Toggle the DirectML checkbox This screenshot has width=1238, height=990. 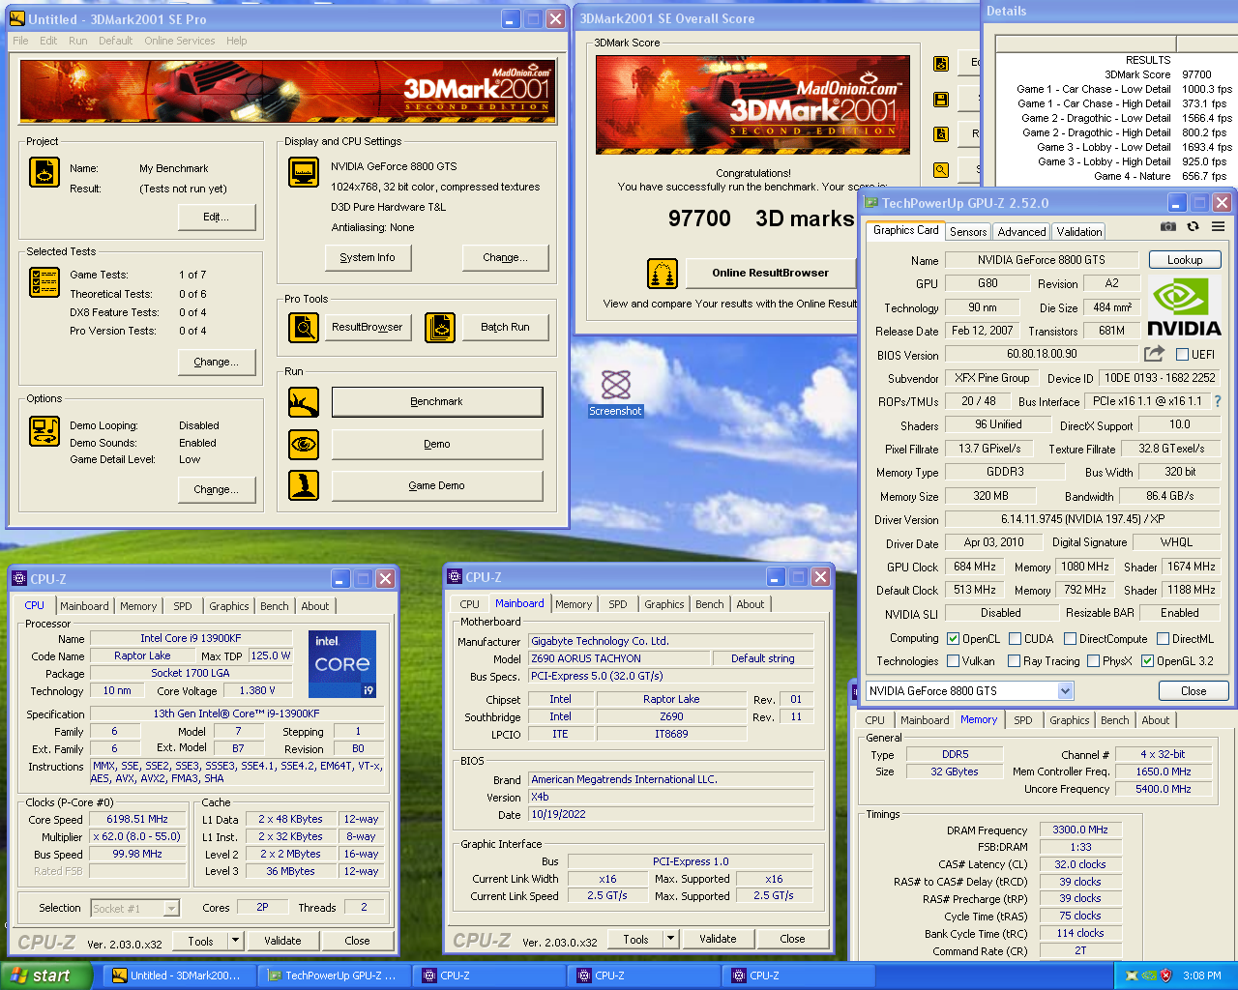coord(1163,639)
